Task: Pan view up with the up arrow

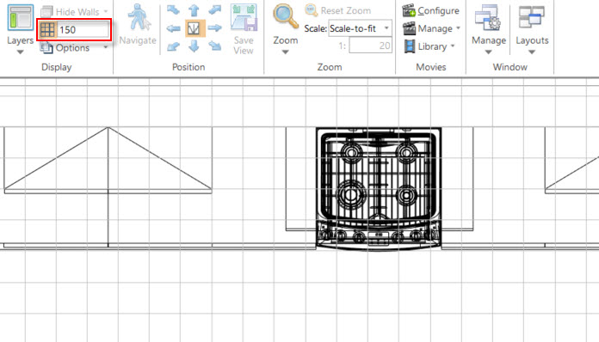Action: tap(194, 10)
